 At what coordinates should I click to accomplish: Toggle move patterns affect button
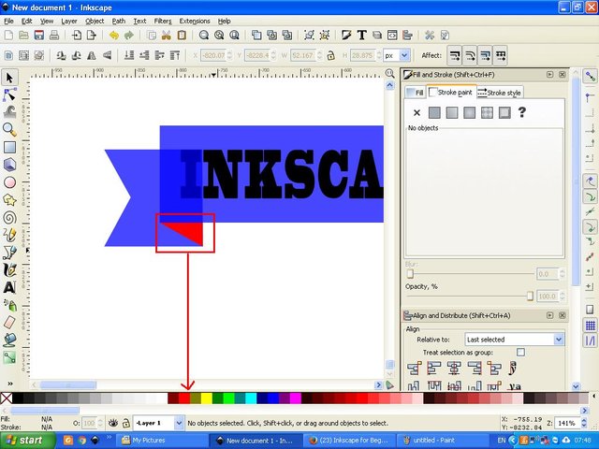pos(501,56)
